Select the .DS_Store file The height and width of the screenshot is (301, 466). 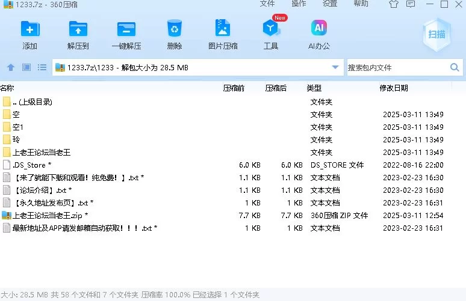233,165
